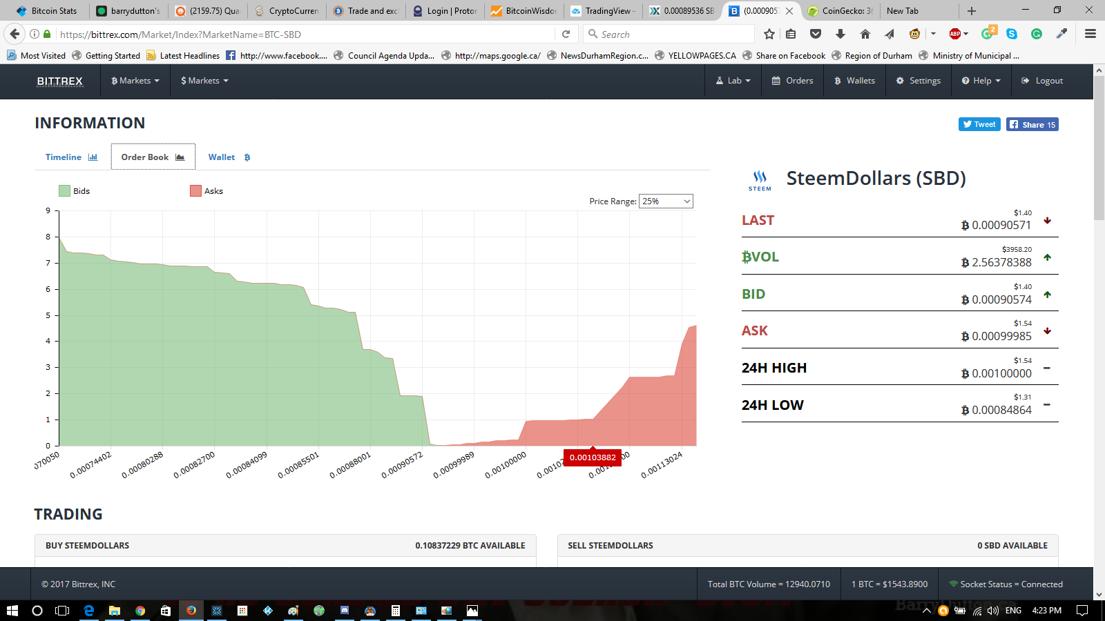Click the Grammarly green G icon
This screenshot has width=1105, height=621.
click(x=1037, y=34)
